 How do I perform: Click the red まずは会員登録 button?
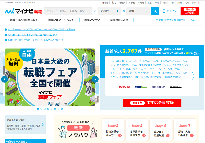(152, 103)
